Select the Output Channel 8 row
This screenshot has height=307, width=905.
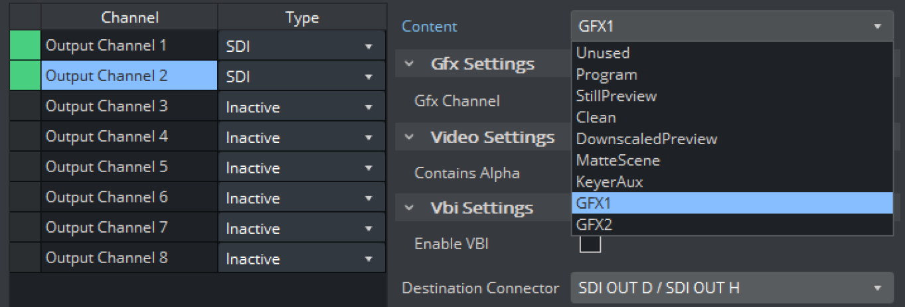coord(129,258)
